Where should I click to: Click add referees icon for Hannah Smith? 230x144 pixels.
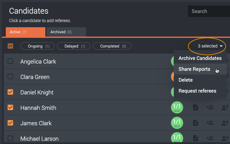pyautogui.click(x=210, y=107)
